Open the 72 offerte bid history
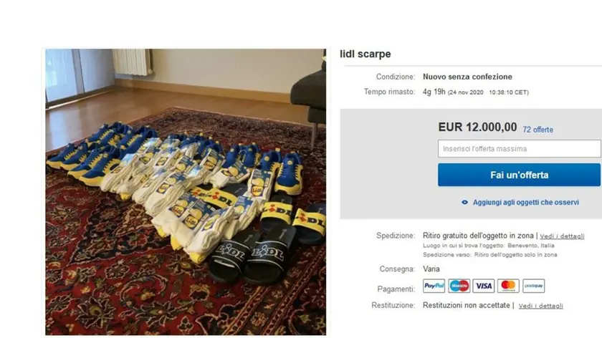Image resolution: width=602 pixels, height=338 pixels. [538, 130]
